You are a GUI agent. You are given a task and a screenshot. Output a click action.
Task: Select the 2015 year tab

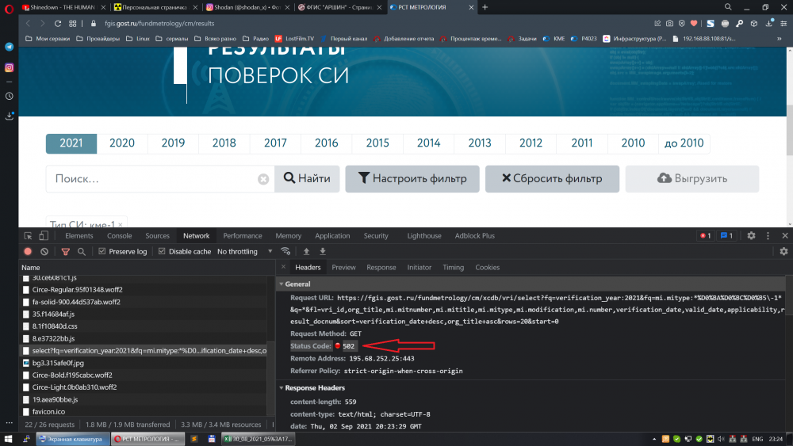(377, 143)
